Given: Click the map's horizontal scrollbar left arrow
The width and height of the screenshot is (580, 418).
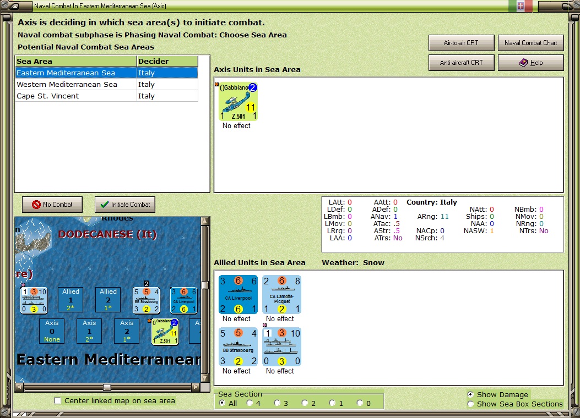Looking at the screenshot, I should pyautogui.click(x=19, y=387).
